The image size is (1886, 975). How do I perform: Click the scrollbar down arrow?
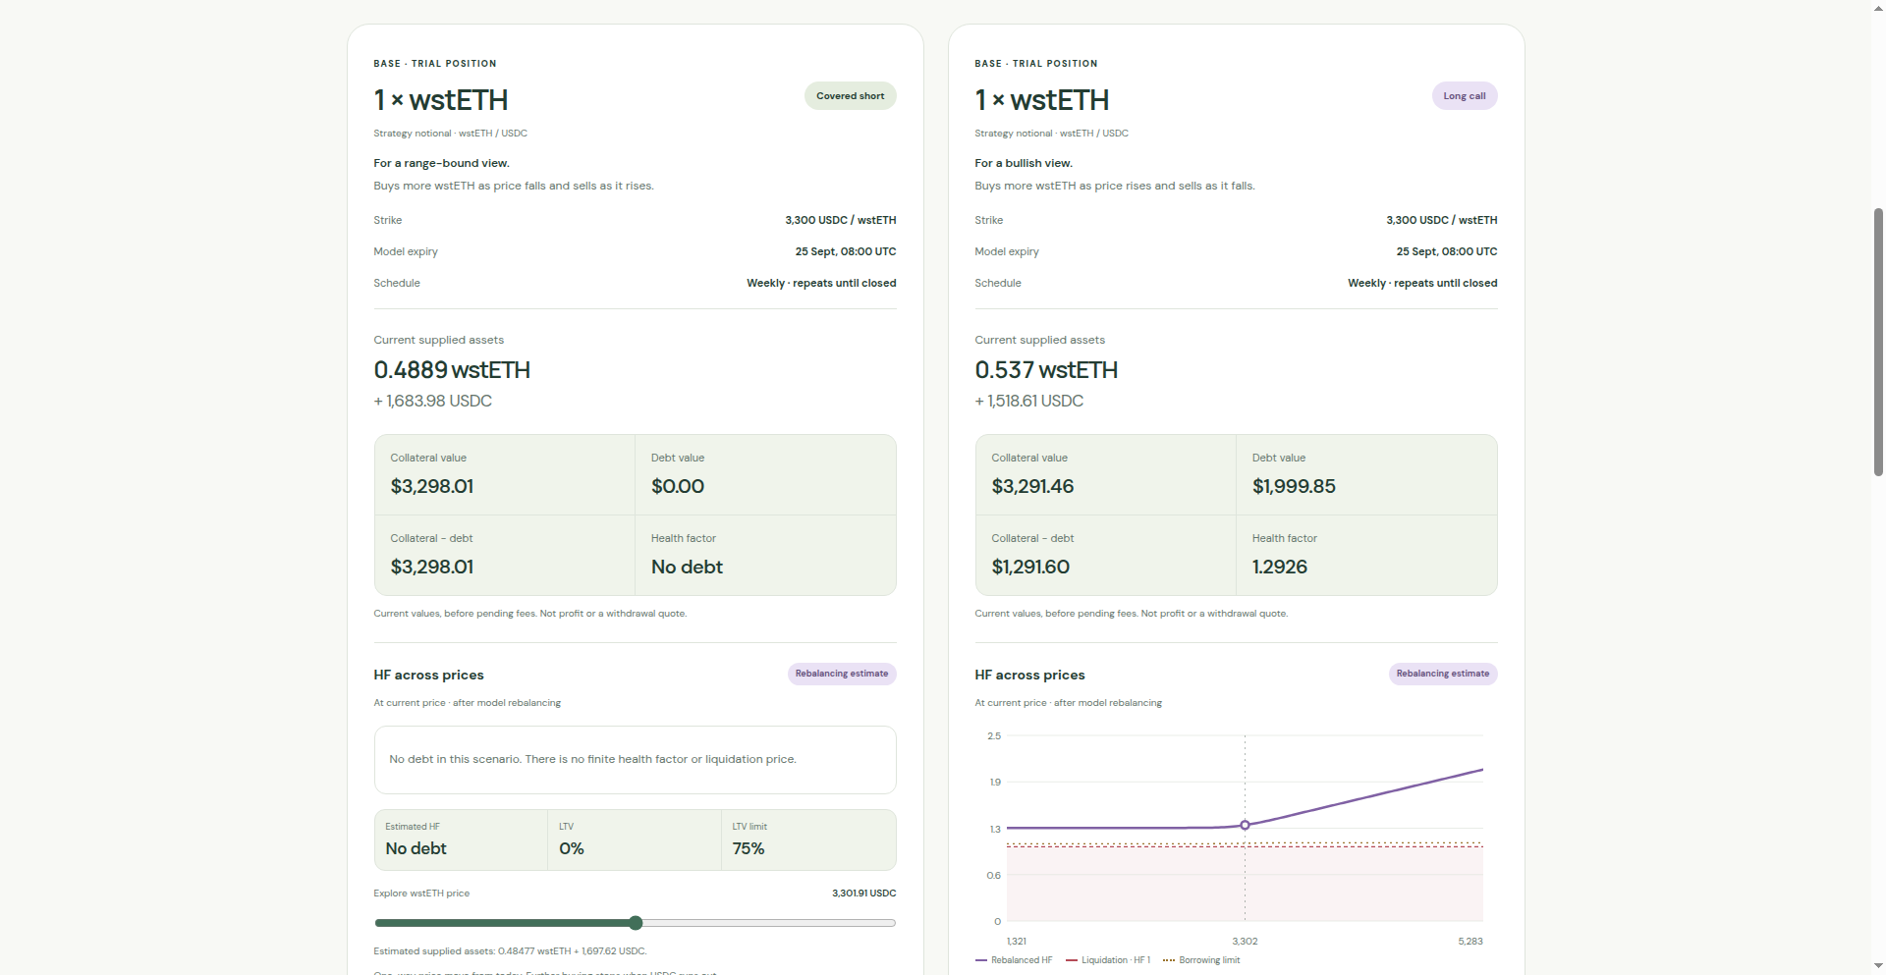tap(1878, 967)
